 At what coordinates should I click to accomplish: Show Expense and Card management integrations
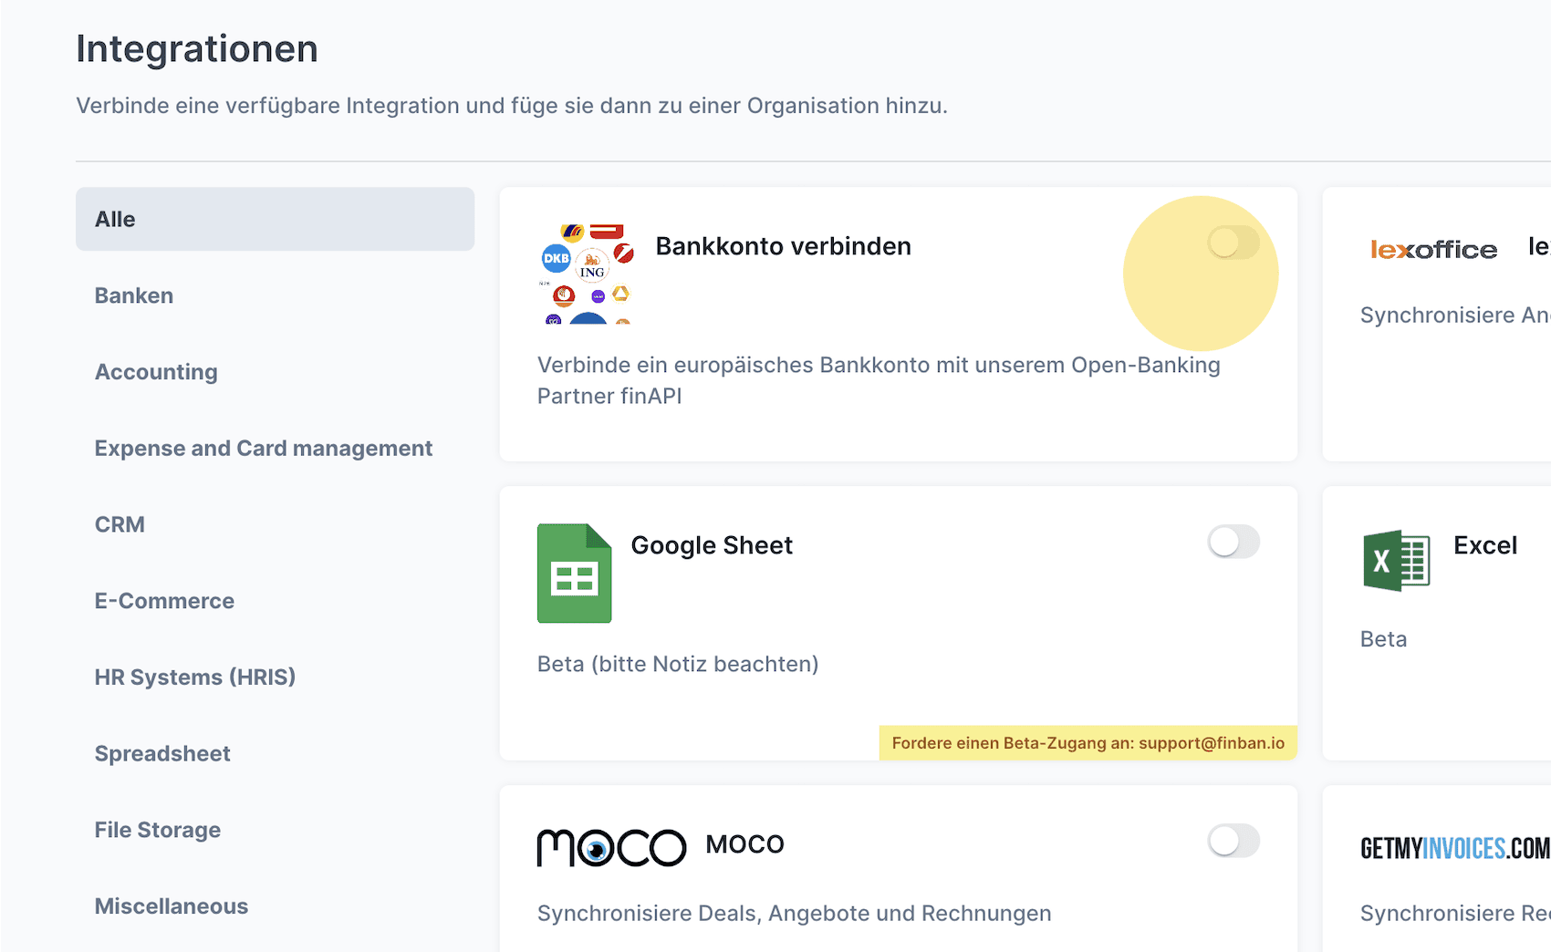pyautogui.click(x=264, y=449)
